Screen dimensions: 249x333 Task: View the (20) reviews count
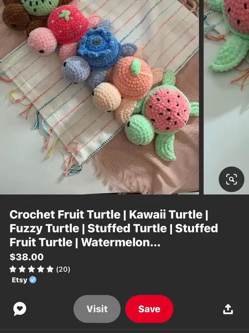tap(63, 269)
